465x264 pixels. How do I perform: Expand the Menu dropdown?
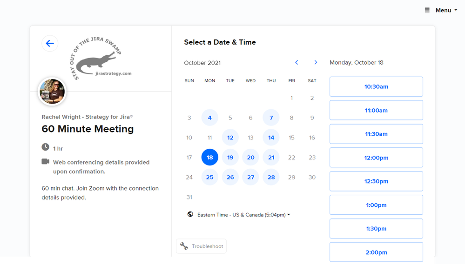[x=446, y=10]
